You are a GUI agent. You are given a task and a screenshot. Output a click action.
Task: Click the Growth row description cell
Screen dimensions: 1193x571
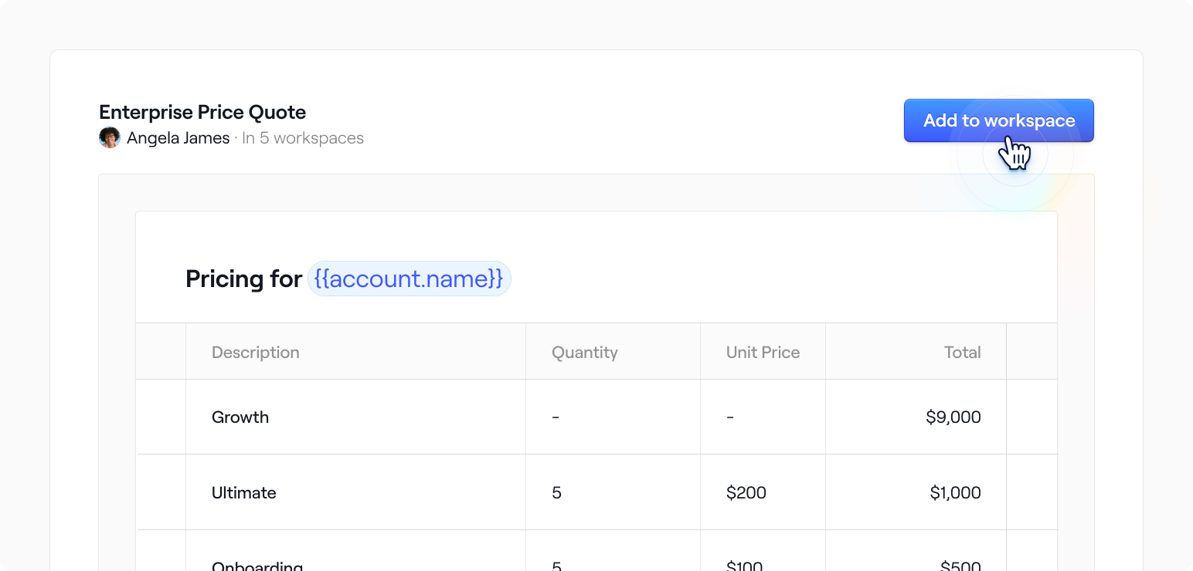tap(240, 417)
